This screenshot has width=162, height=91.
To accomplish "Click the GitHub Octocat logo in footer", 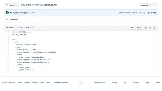I will 81,83.
